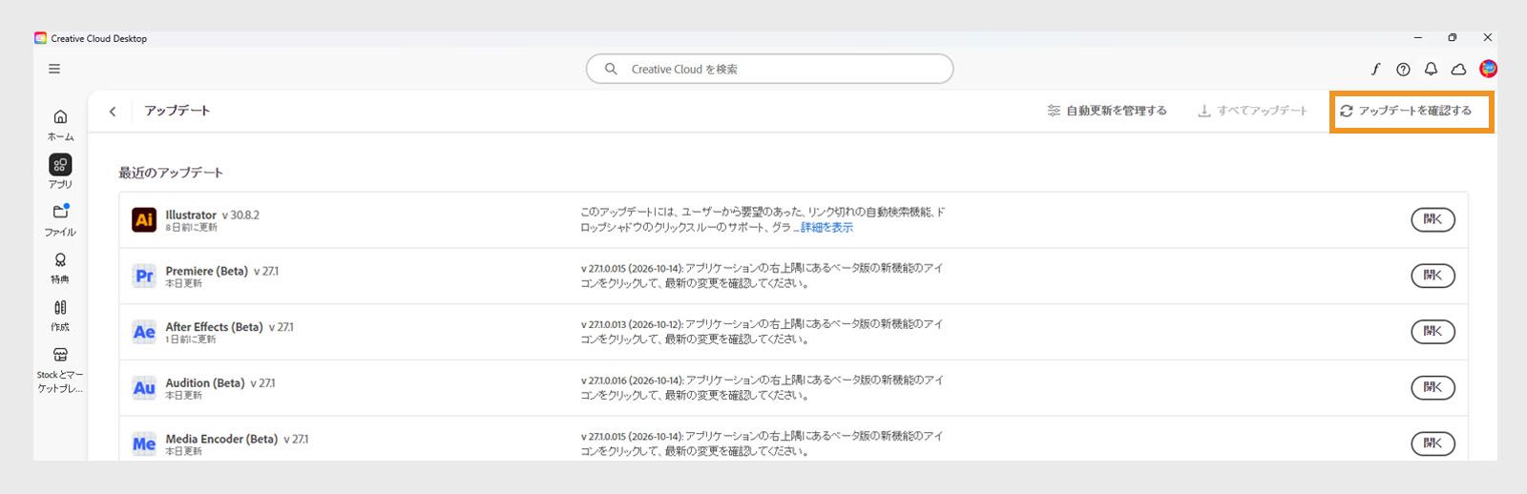
Task: Open 詳細を表示 link for Illustrator
Action: pos(826,228)
